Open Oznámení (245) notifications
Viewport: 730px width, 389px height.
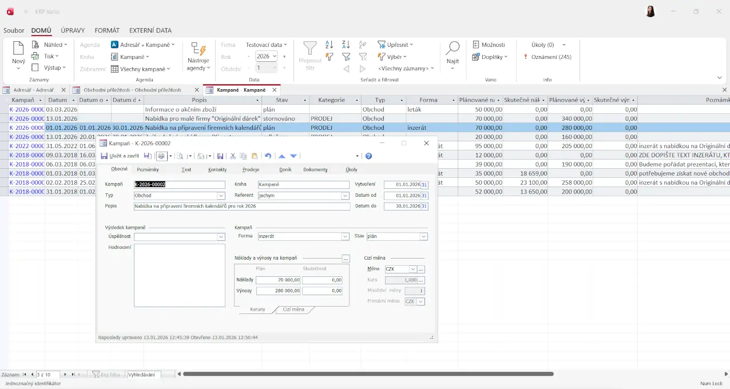(547, 57)
